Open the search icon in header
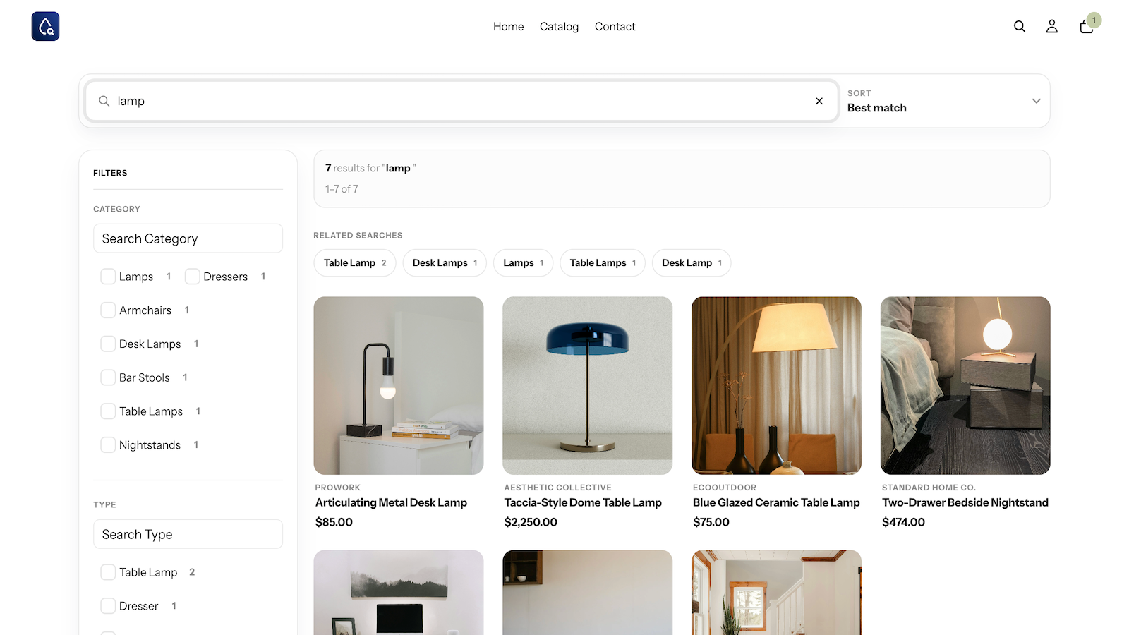Viewport: 1129px width, 635px height. tap(1020, 26)
